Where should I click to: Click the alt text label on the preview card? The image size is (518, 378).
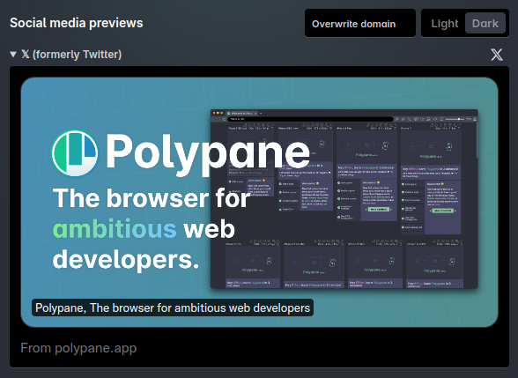(173, 308)
